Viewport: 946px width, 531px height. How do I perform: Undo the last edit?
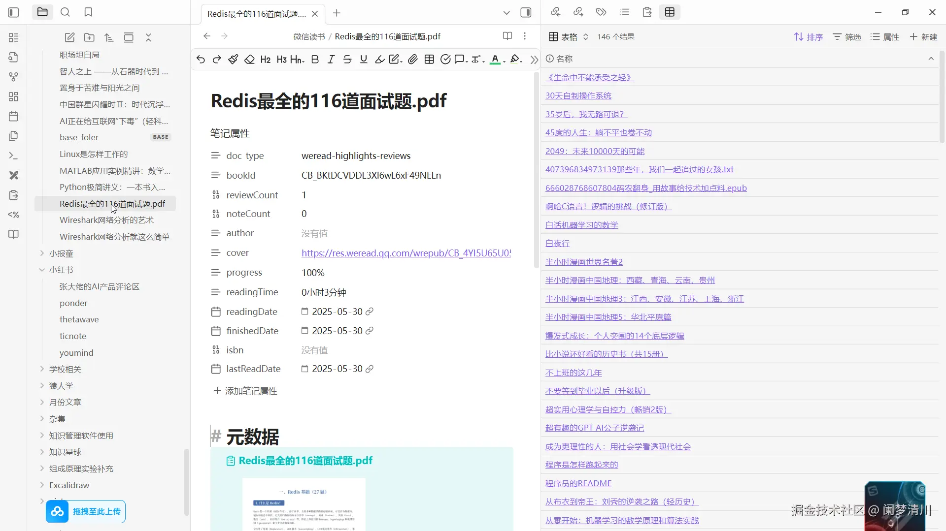click(x=201, y=59)
